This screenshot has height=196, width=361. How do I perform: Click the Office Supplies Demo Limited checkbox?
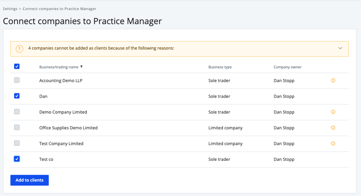[x=17, y=127]
